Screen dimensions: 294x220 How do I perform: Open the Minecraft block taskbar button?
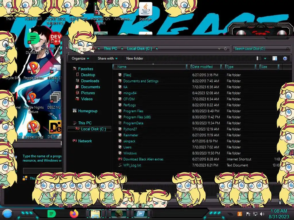(119, 214)
